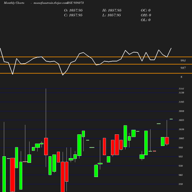The width and height of the screenshot is (192, 192).
Task: Click the 'OC: 0' readout
Action: coord(146,10)
